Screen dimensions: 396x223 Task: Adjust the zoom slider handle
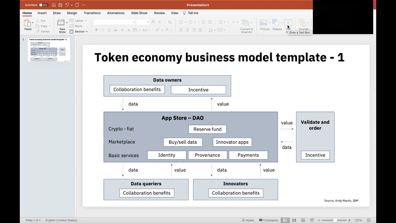point(335,220)
